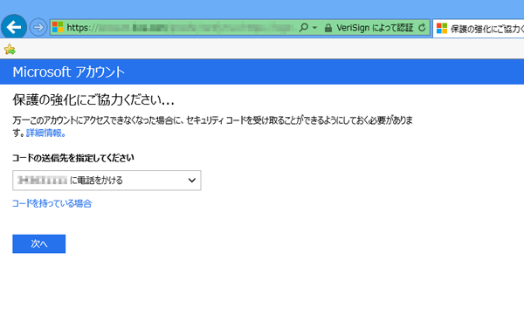This screenshot has height=314, width=524.
Task: Click the browser forward arrow button
Action: (38, 27)
